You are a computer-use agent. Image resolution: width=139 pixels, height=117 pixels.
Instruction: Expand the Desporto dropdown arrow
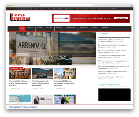pyautogui.click(x=99, y=29)
